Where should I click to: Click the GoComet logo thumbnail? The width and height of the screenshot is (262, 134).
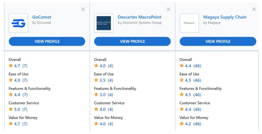point(18,23)
